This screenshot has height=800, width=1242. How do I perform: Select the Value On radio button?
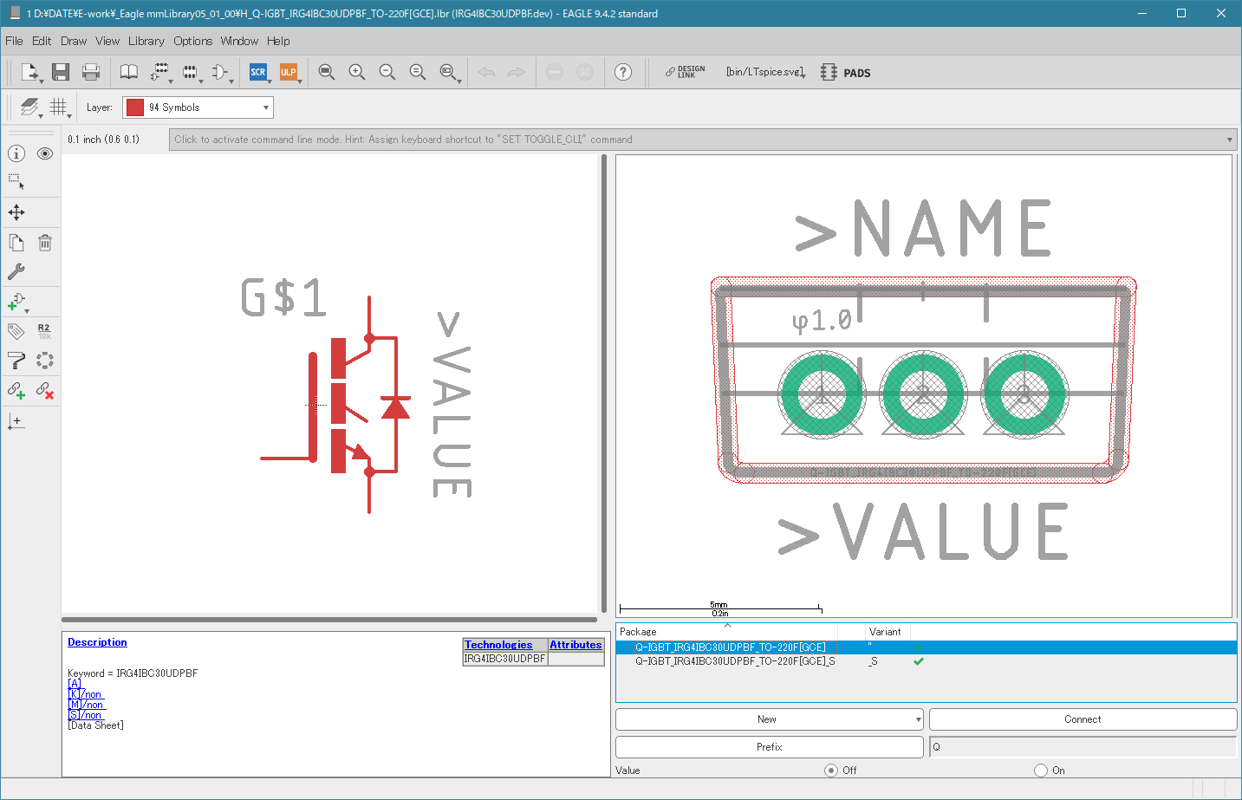tap(1041, 770)
